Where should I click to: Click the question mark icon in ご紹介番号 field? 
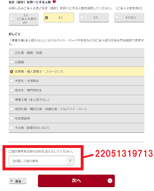point(70,161)
